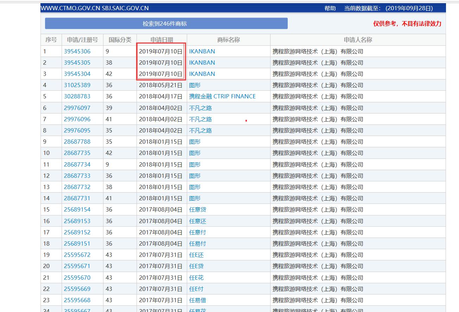459x312 pixels.
Task: Open the 任易付 trademark link
Action: click(x=198, y=243)
